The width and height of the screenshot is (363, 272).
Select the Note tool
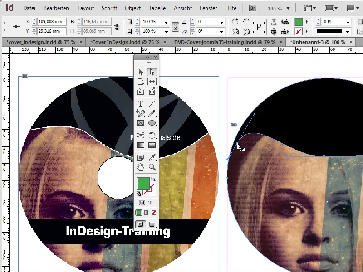(x=141, y=157)
